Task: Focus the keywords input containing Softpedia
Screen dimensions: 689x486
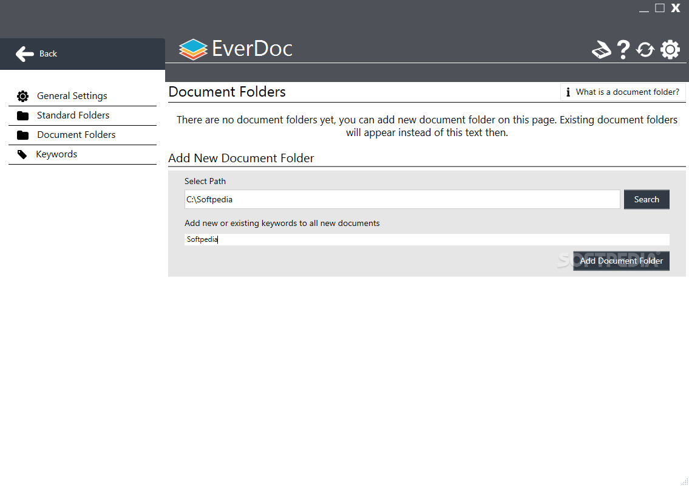Action: tap(427, 240)
